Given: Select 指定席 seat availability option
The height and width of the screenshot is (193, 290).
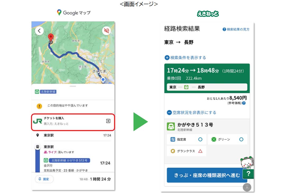Looking at the screenshot, I should (x=186, y=139).
